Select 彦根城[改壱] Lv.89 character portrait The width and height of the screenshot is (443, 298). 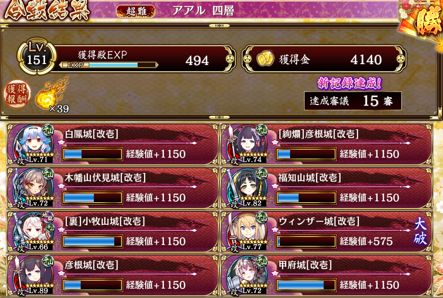(32, 275)
